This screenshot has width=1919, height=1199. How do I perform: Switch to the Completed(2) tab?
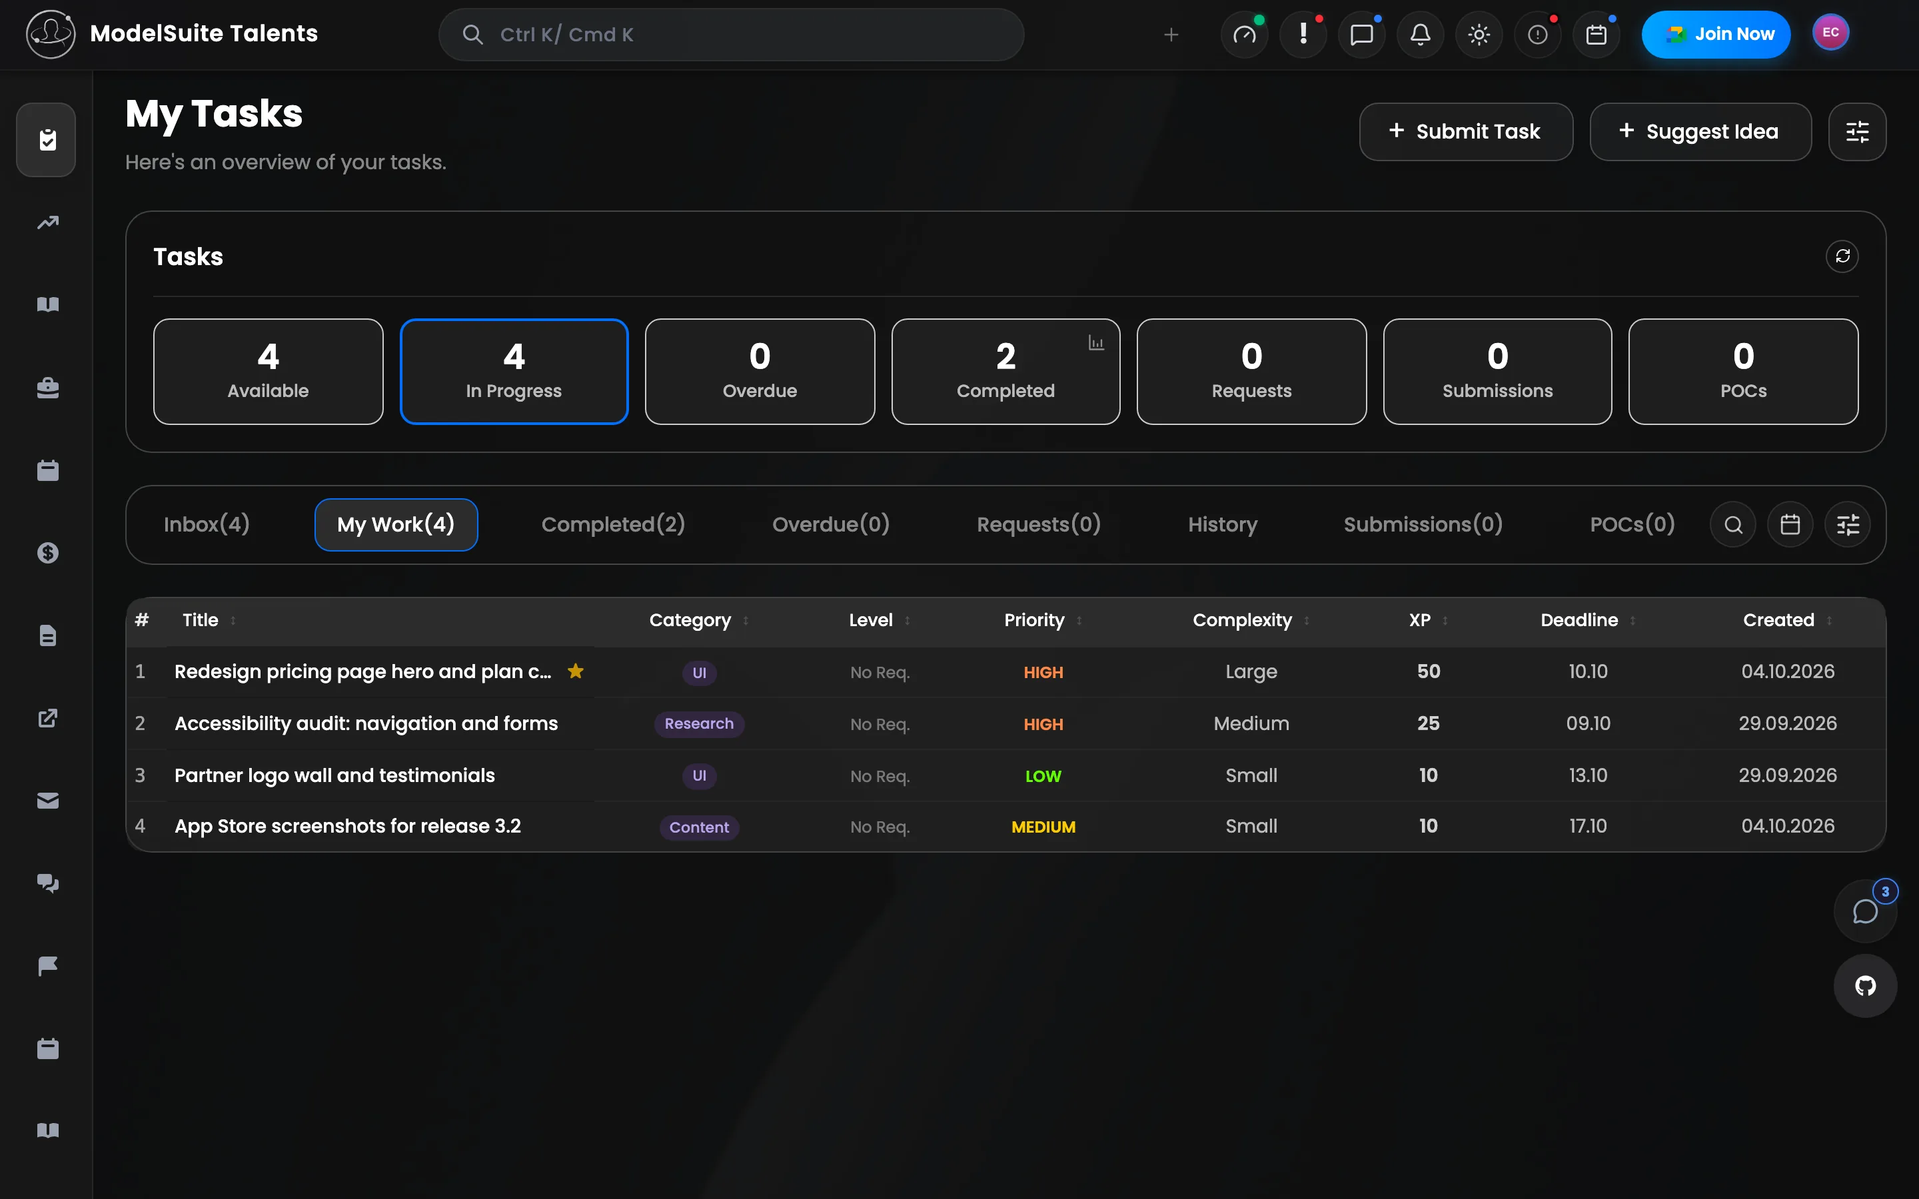613,525
